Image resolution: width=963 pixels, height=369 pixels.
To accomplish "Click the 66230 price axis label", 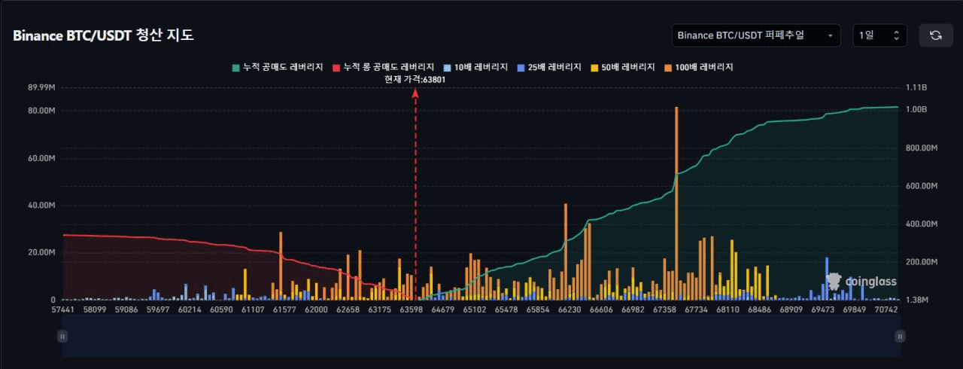I will [570, 310].
